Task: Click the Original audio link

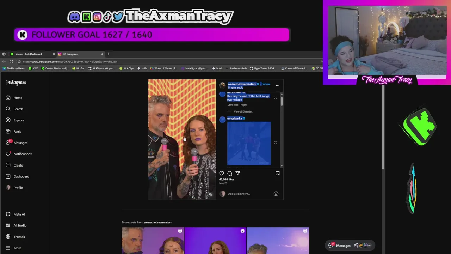Action: 235,87
